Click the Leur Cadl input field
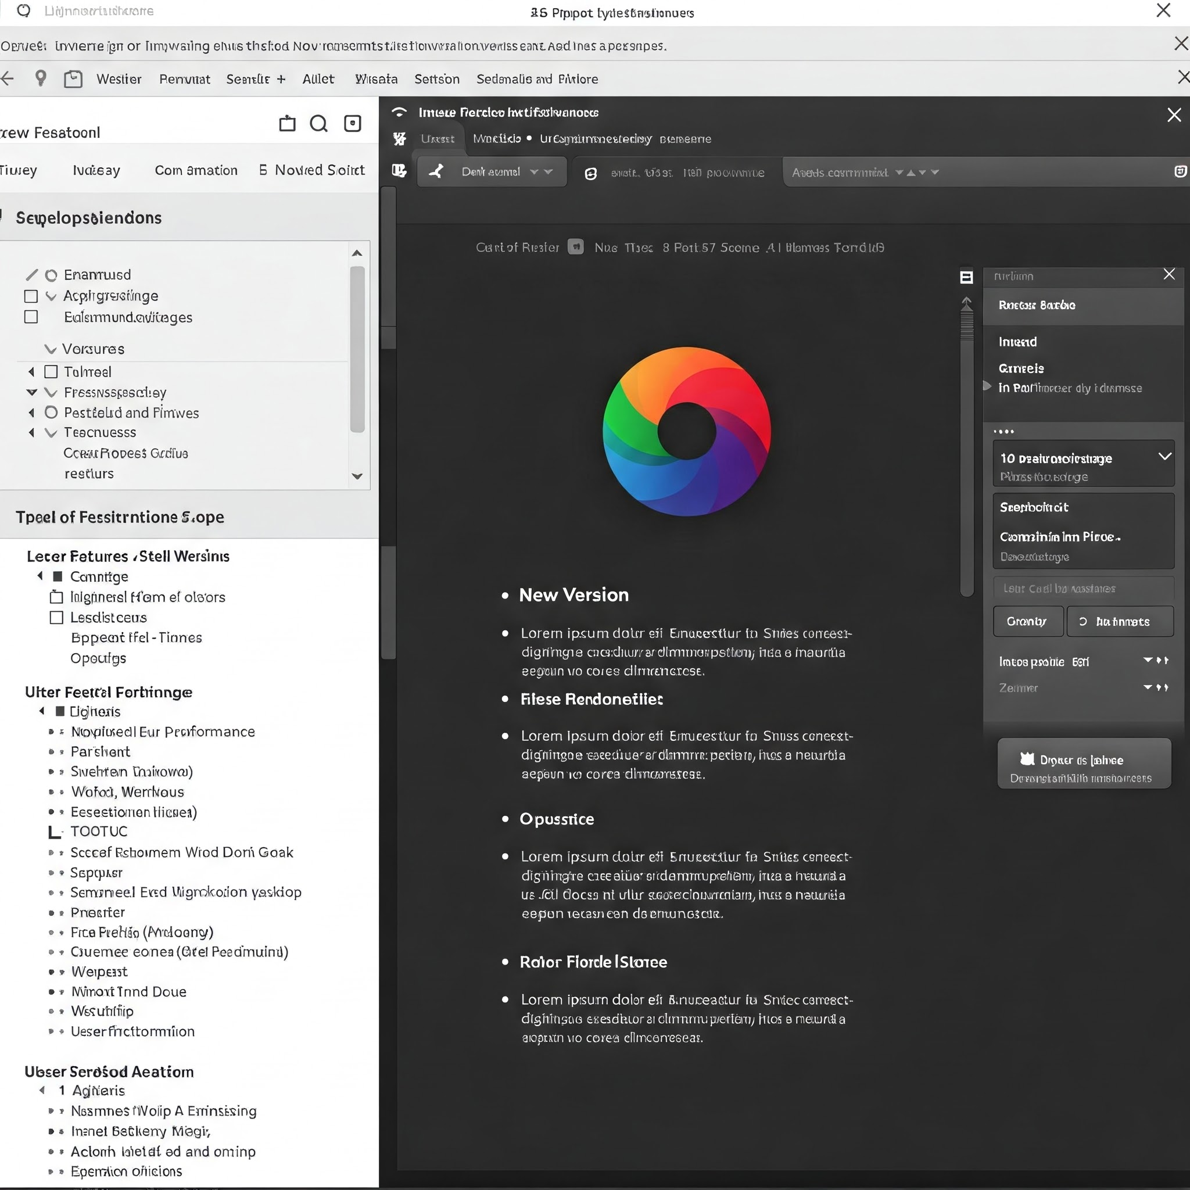Image resolution: width=1190 pixels, height=1190 pixels. [1083, 588]
